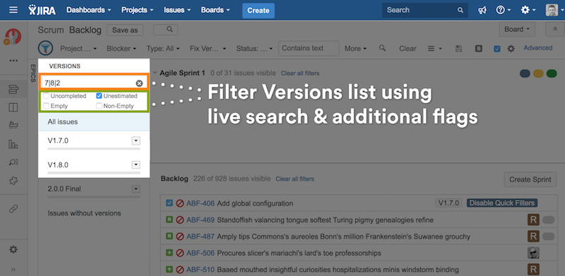Click Disable Quick Filters label
The width and height of the screenshot is (565, 276).
502,203
